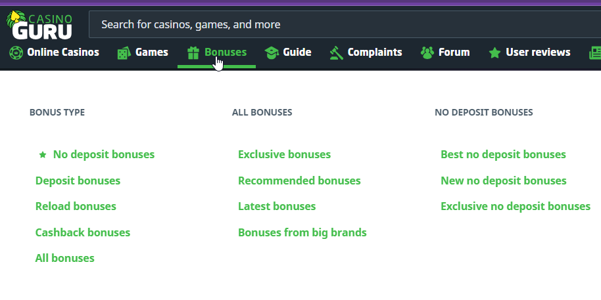
Task: Click the star beside No deposit bonuses
Action: coord(43,155)
